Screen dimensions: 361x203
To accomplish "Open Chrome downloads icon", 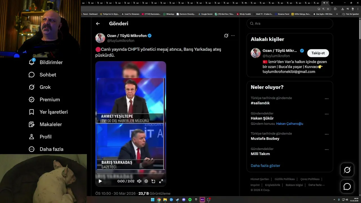I will coord(342,9).
